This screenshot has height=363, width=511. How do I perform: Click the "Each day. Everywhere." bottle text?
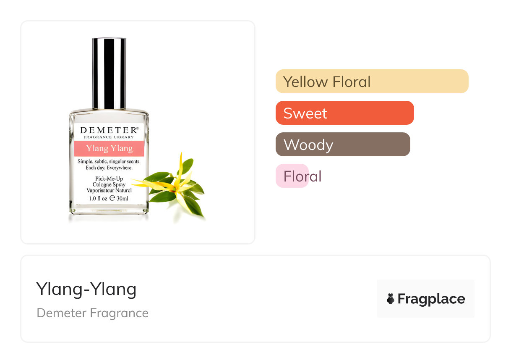(109, 168)
